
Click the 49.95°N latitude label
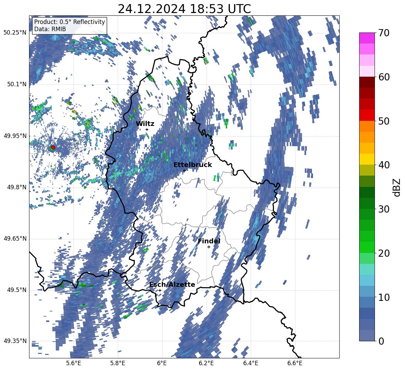pyautogui.click(x=15, y=136)
